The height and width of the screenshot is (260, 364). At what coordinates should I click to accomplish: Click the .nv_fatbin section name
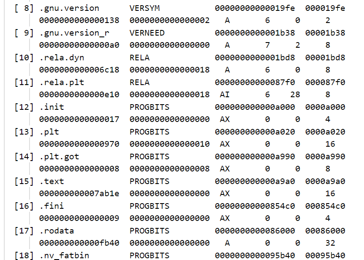(64, 255)
